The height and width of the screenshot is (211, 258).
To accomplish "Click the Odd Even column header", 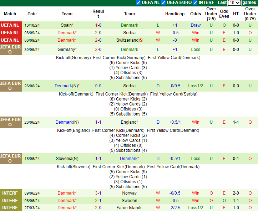I will click(x=224, y=14).
